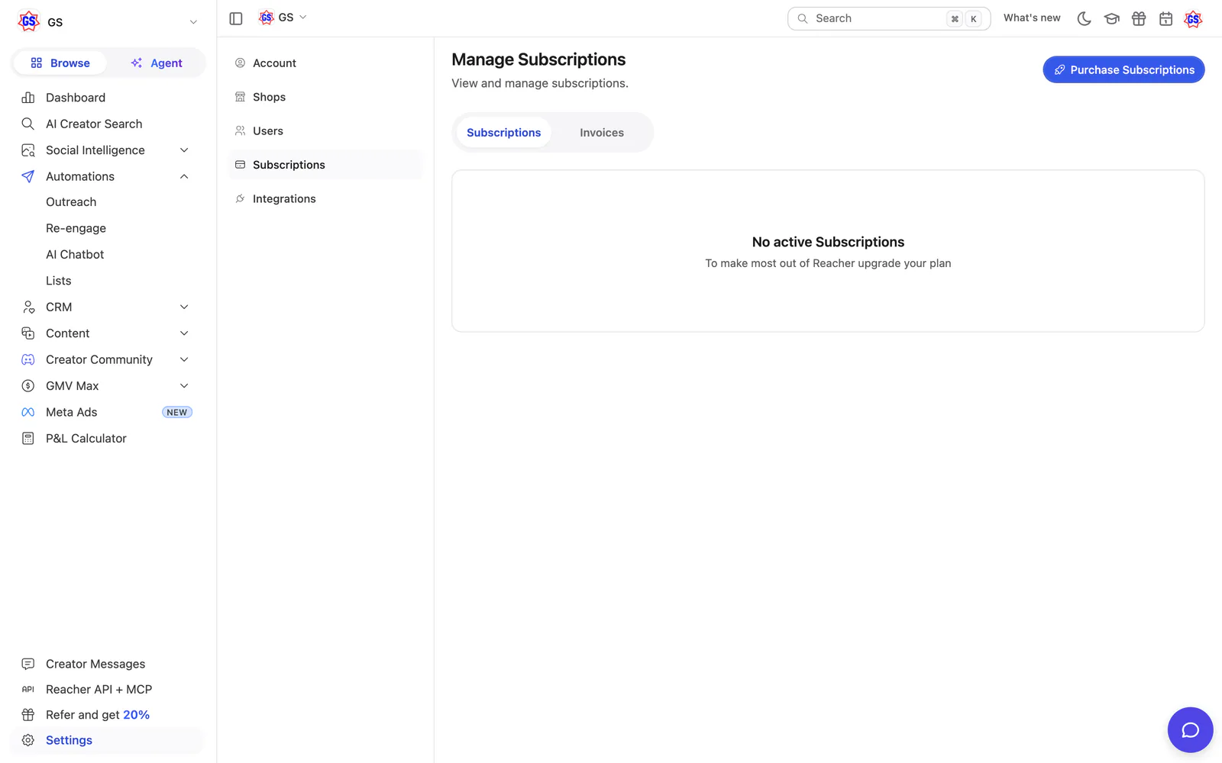Open the GS workspace dropdown in sidebar header
1222x763 pixels.
click(108, 22)
